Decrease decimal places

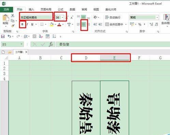[x=157, y=24]
